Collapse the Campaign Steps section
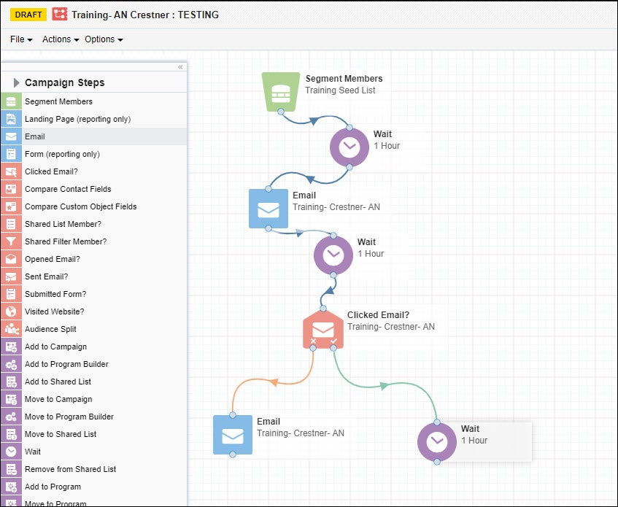The height and width of the screenshot is (507, 618). pos(16,82)
